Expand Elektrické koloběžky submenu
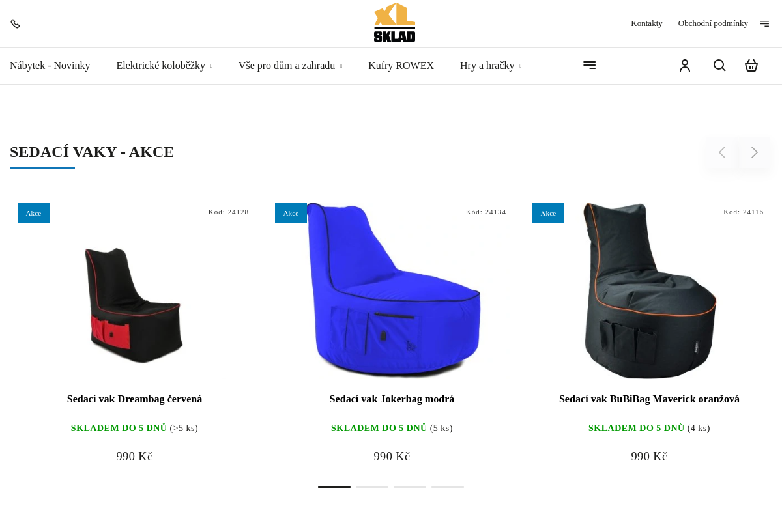 (x=211, y=66)
